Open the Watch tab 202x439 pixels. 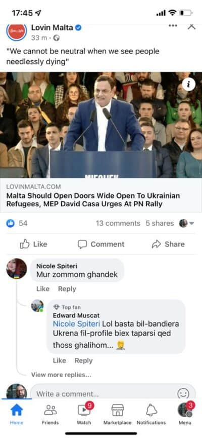[84, 415]
